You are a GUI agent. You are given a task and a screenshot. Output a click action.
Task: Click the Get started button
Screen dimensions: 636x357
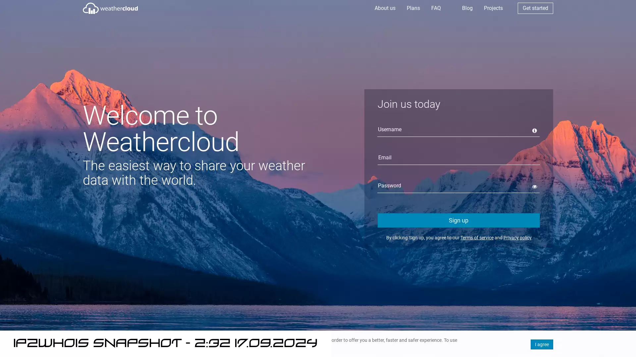(x=535, y=8)
